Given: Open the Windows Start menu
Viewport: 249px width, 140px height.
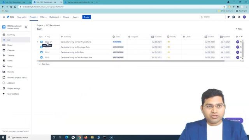Looking at the screenshot, I should (x=3, y=137).
